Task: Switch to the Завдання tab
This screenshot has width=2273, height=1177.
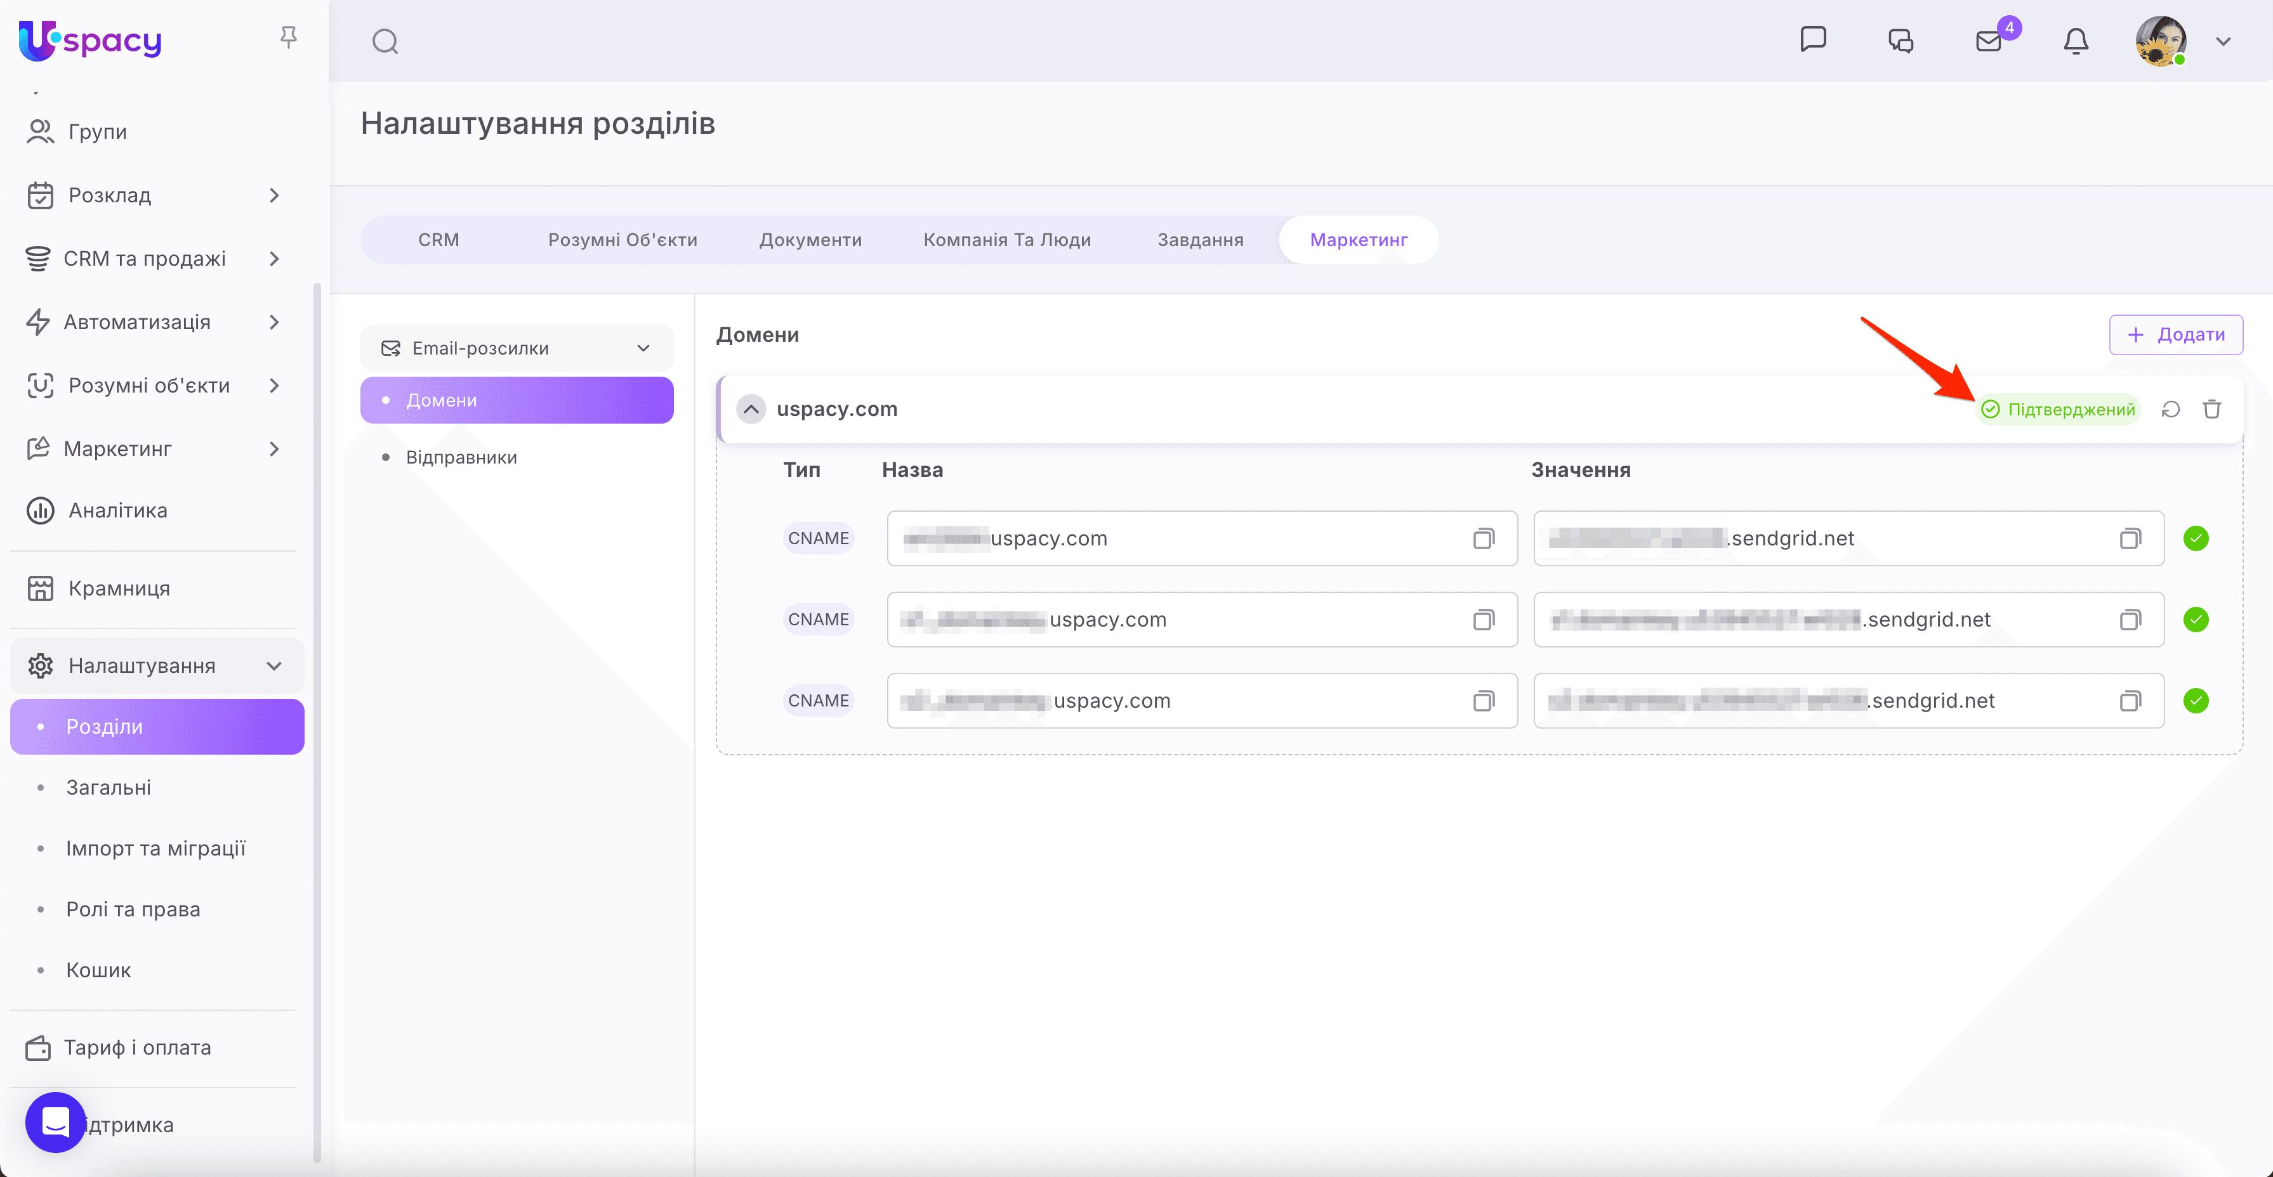Action: pos(1200,240)
